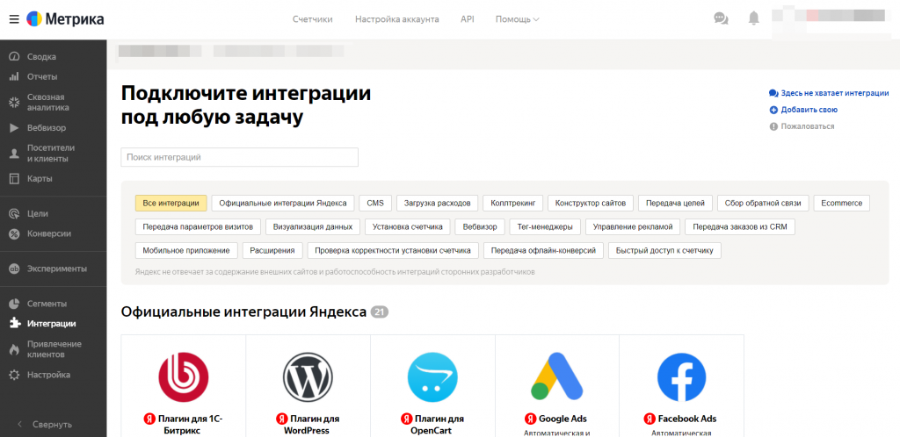The width and height of the screenshot is (900, 437).
Task: Click the 1C-Bitrix plugin logo
Action: 183,376
